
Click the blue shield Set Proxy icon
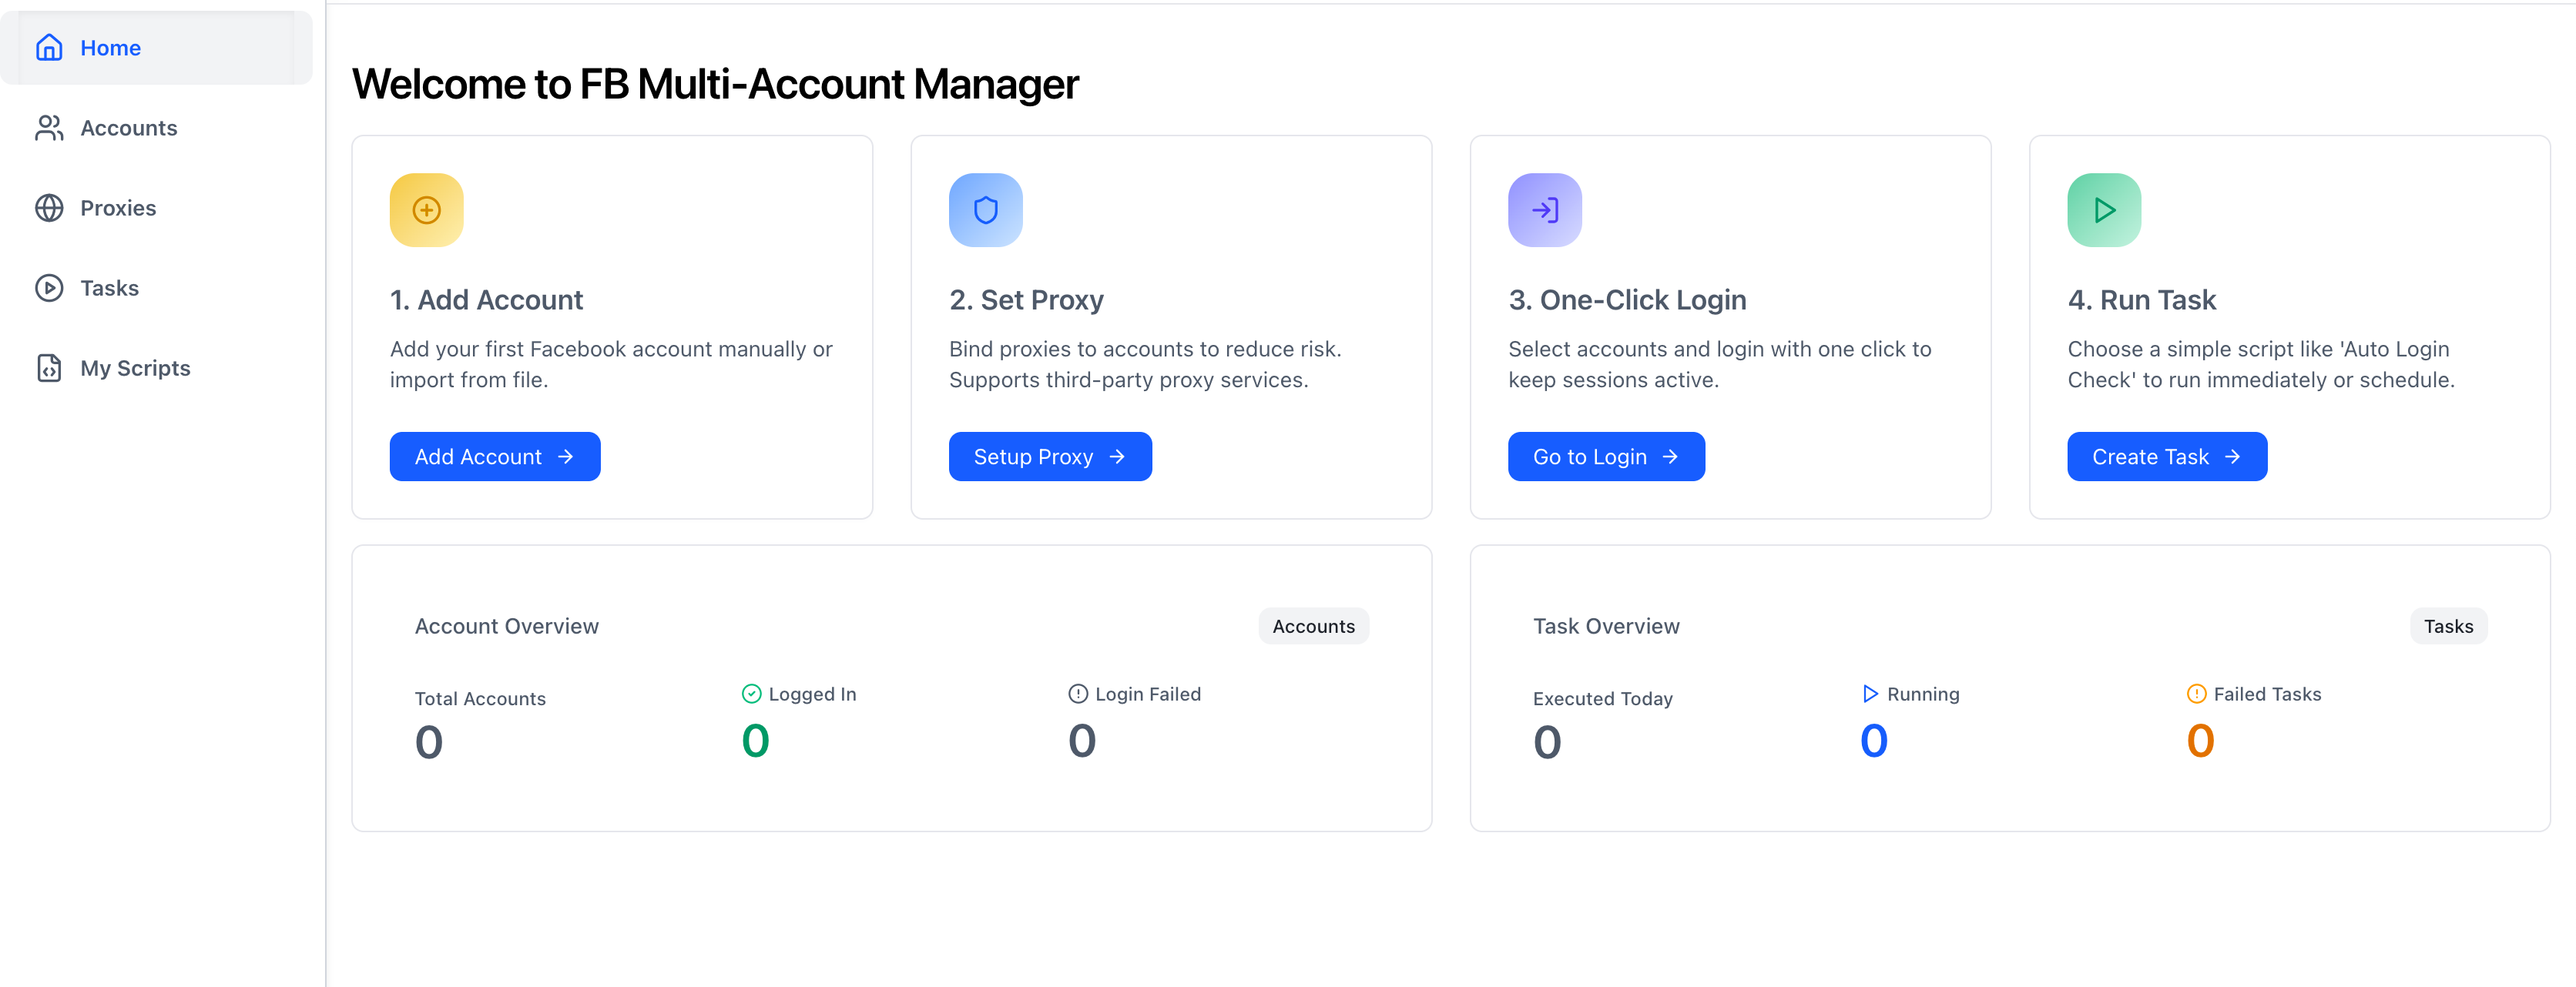coord(985,209)
